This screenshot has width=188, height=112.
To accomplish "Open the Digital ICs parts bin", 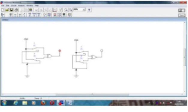I will tap(39, 15).
